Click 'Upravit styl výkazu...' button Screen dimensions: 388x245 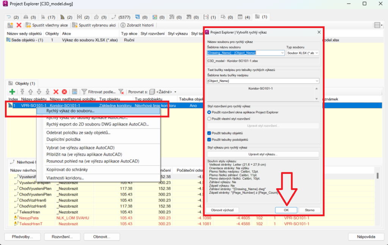pyautogui.click(x=263, y=154)
